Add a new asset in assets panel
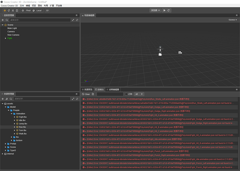Screen dimensions: 240x171 pos(2,99)
